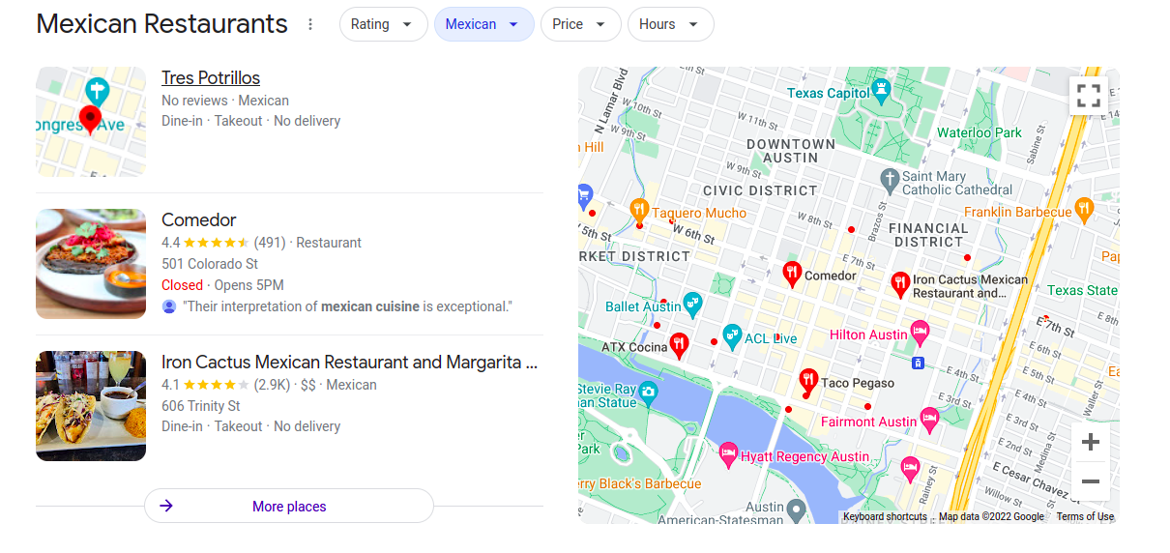Expand the Price filter dropdown
Screen dimensions: 1170x553
click(580, 24)
